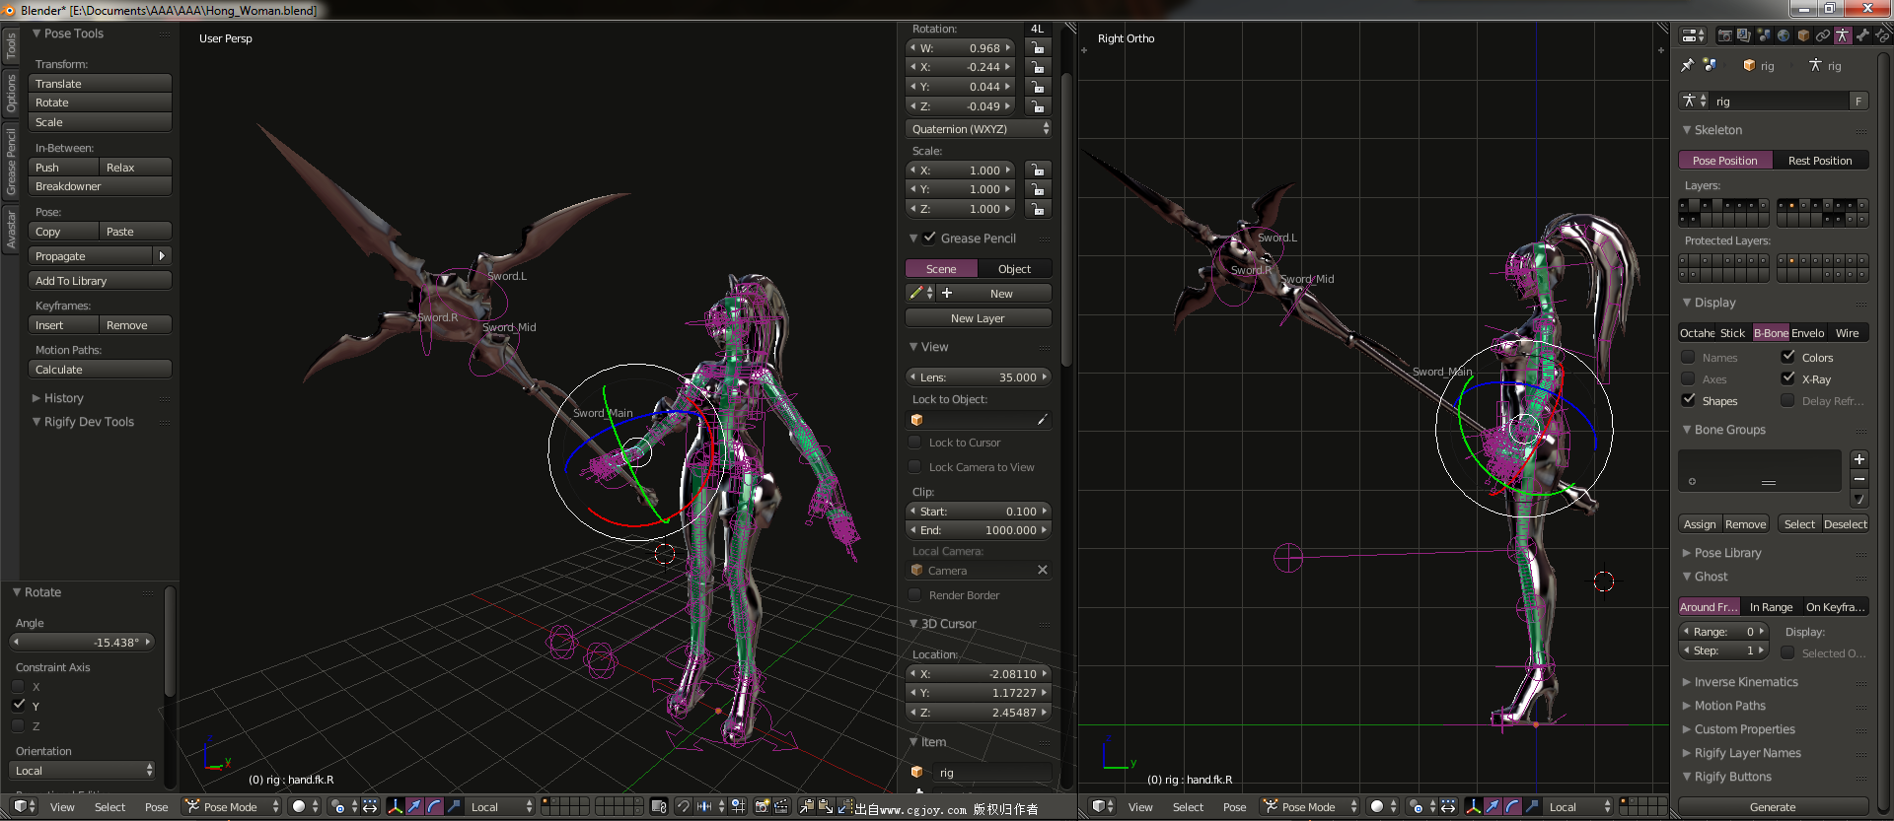Click the Translate button in Pose Tools
Viewport: 1894px width, 821px height.
coord(100,84)
